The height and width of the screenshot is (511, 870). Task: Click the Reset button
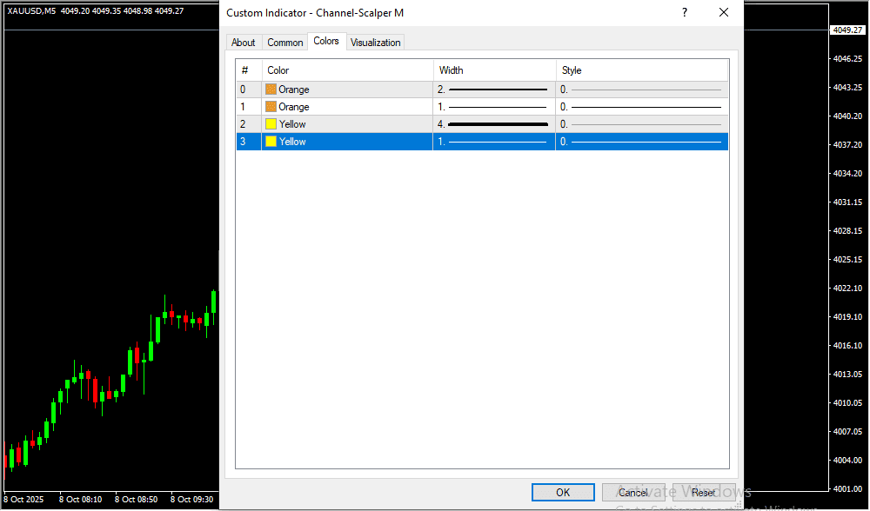point(704,493)
